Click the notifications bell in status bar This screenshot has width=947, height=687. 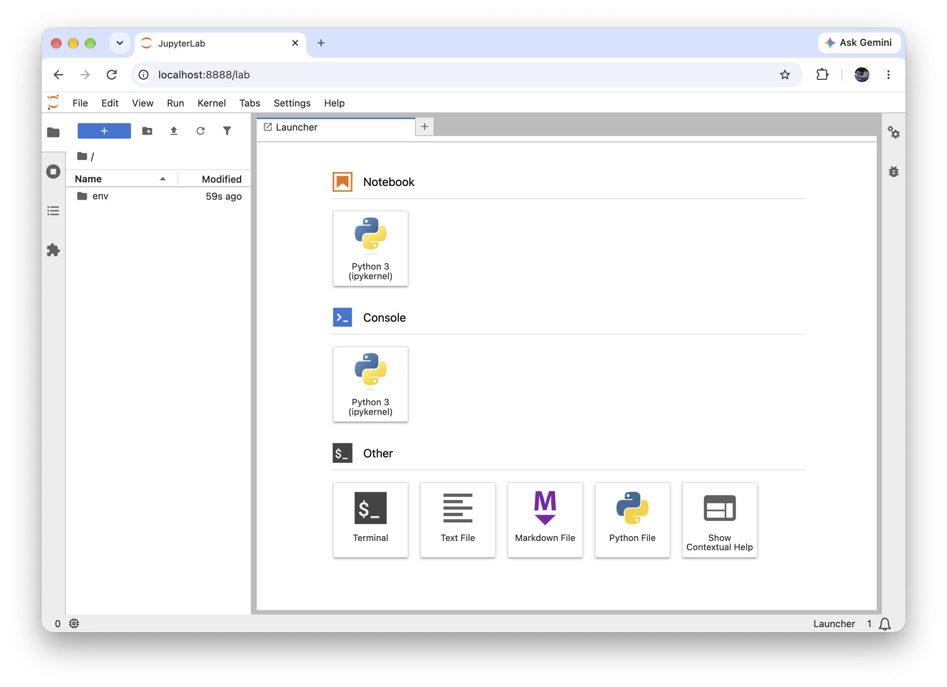pyautogui.click(x=884, y=624)
